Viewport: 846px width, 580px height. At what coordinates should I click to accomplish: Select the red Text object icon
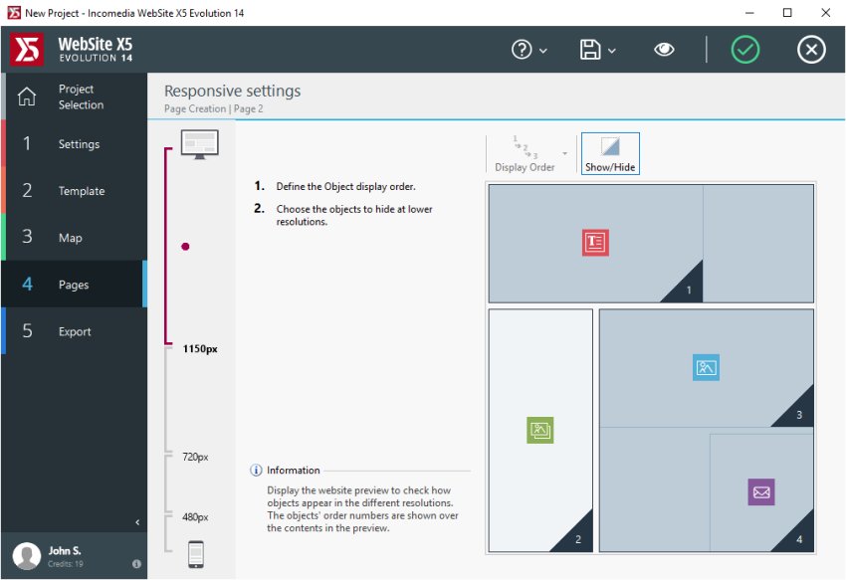(x=595, y=243)
